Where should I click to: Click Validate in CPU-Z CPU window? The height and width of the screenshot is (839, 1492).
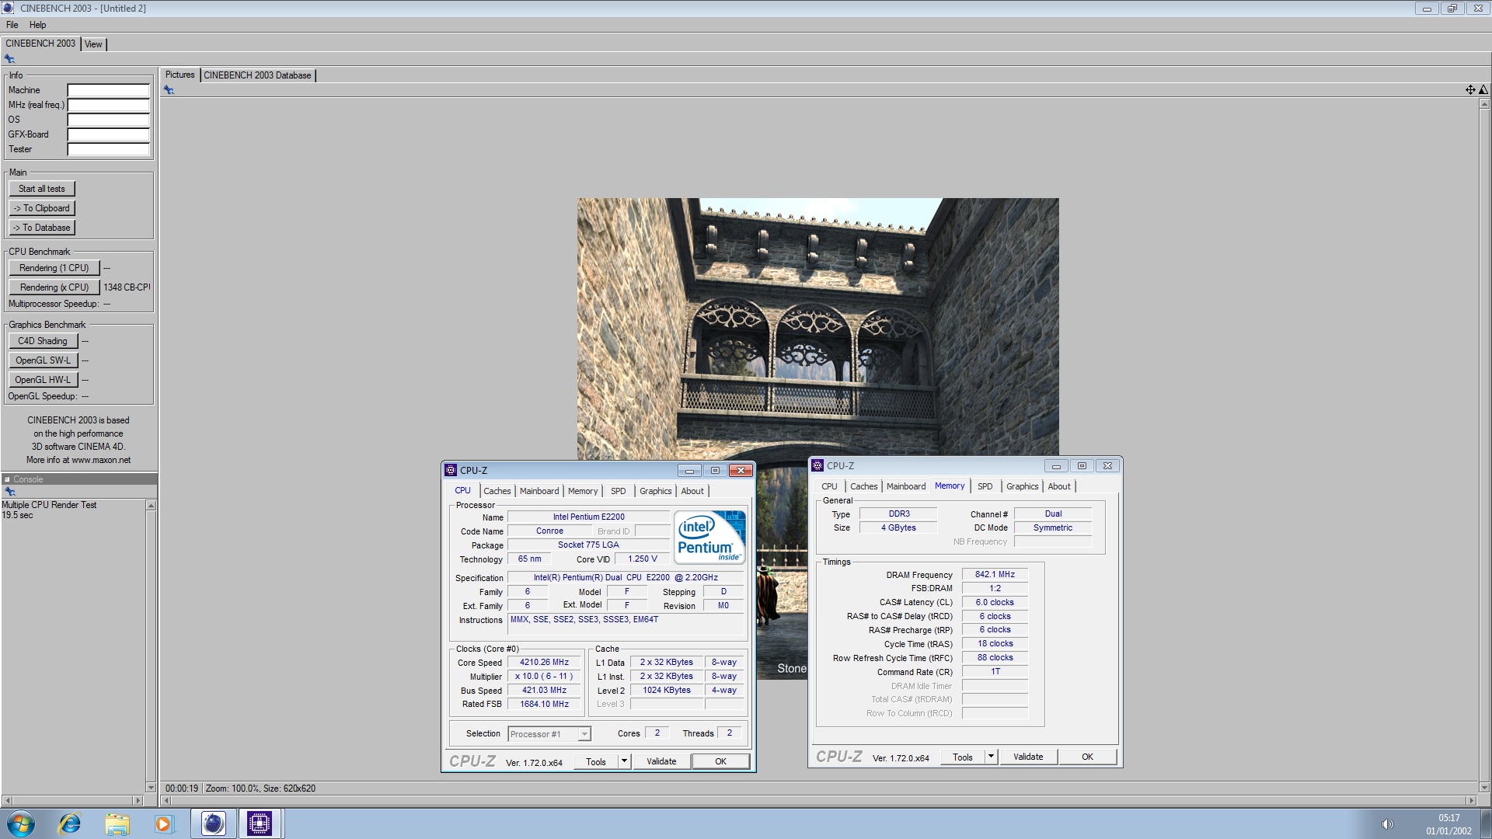661,761
